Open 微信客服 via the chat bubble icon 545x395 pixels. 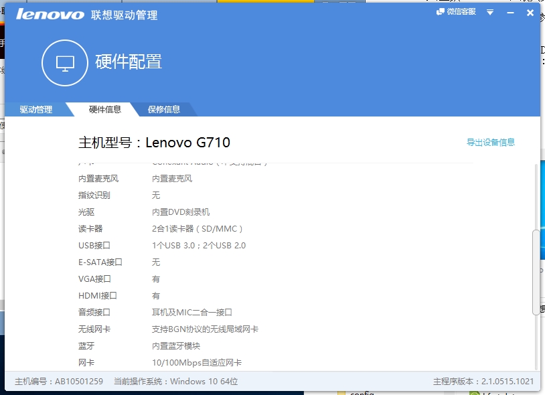click(x=440, y=11)
